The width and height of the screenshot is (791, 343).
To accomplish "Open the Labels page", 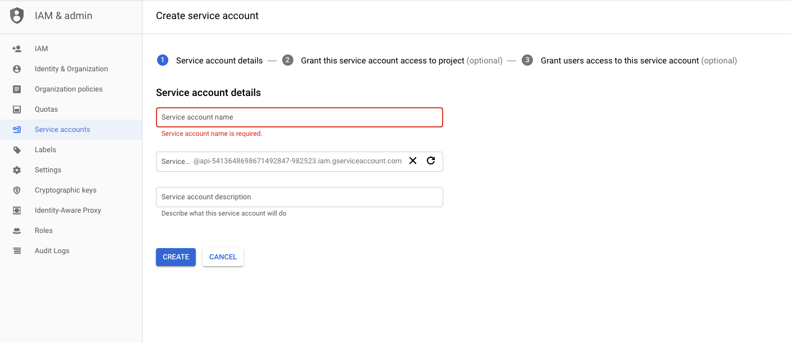I will pos(71,150).
